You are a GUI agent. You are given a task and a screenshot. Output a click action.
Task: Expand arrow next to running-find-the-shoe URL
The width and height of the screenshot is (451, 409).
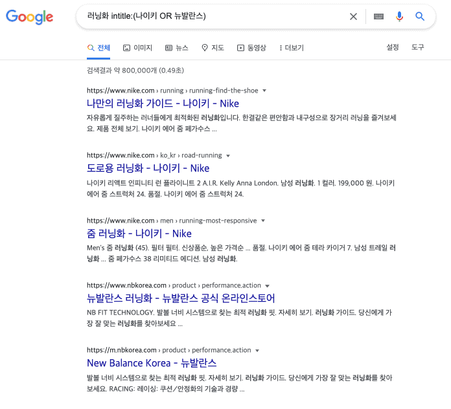[x=264, y=91]
